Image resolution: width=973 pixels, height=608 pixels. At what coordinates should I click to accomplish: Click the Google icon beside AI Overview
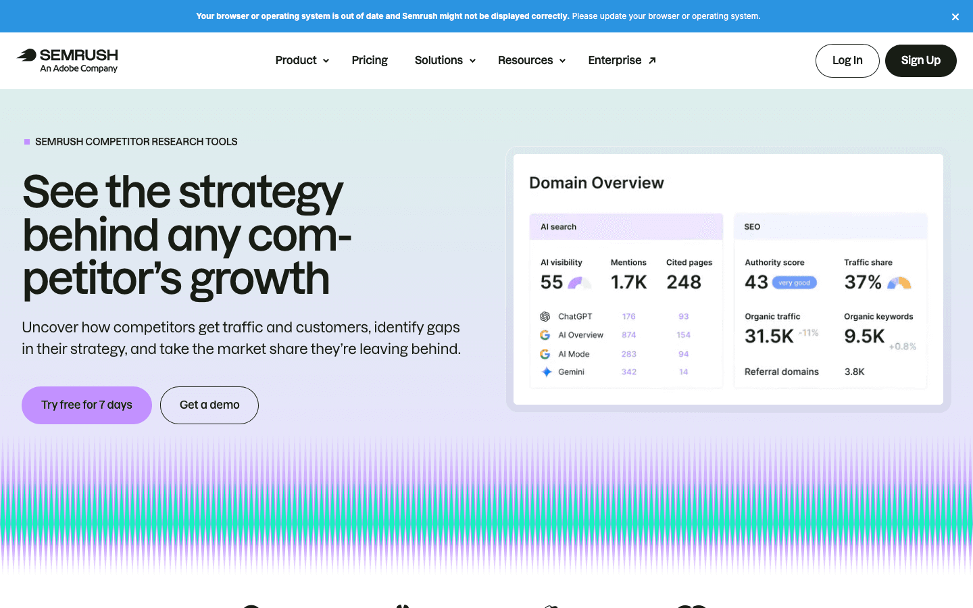(545, 335)
